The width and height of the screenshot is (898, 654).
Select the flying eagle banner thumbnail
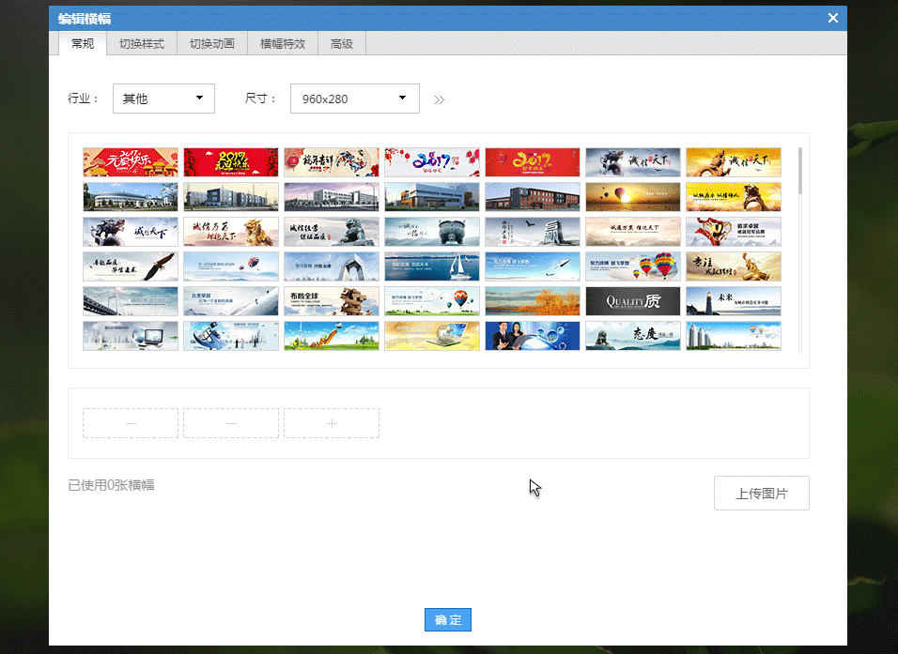[x=131, y=266]
